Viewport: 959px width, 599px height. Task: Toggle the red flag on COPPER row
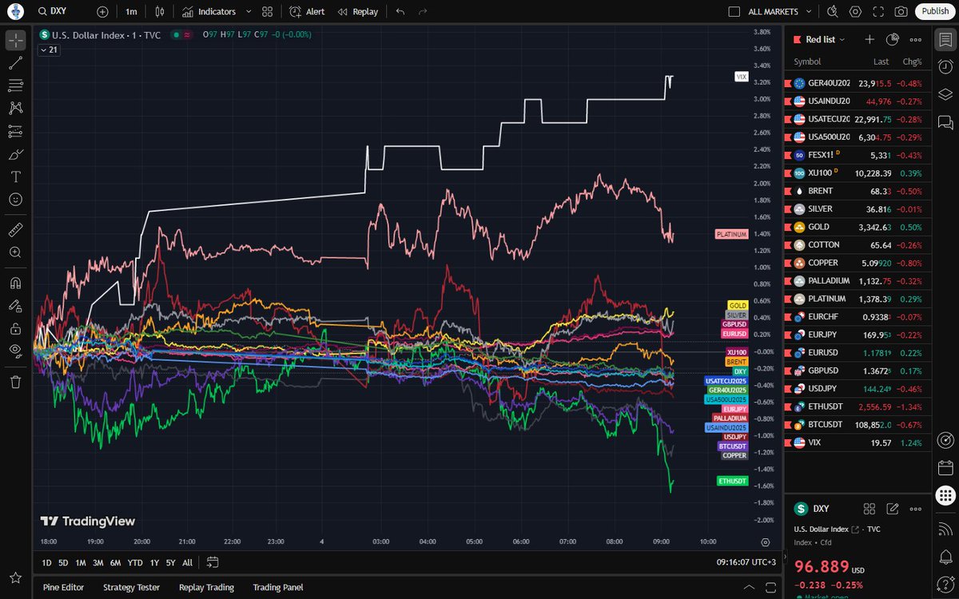point(788,263)
